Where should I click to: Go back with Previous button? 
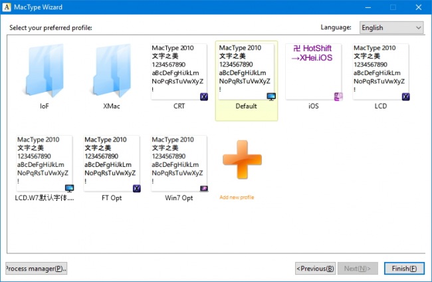[315, 268]
